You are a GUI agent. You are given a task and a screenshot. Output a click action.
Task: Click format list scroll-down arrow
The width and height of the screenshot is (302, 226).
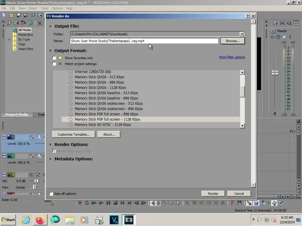[x=242, y=126]
